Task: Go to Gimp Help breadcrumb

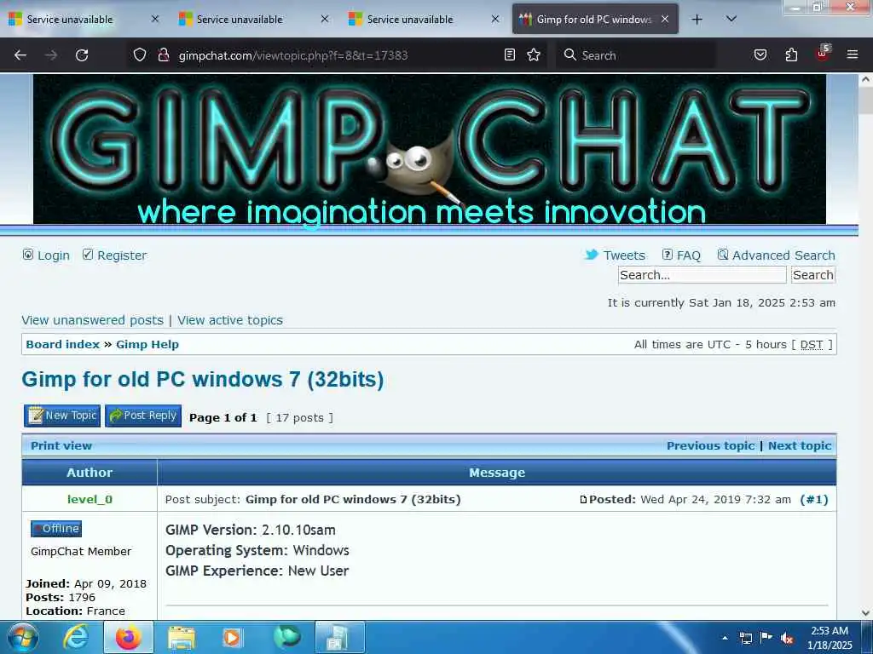Action: pos(147,344)
